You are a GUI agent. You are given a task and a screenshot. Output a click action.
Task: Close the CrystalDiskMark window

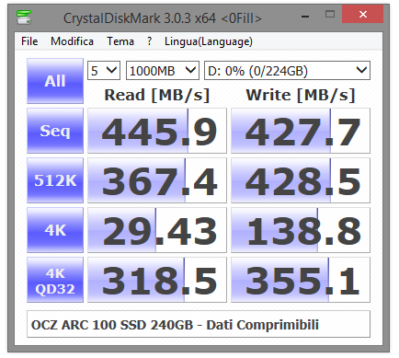pos(363,15)
